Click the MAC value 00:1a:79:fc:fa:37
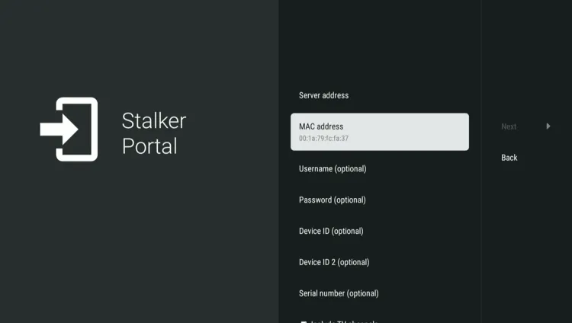The width and height of the screenshot is (572, 323). pyautogui.click(x=323, y=139)
